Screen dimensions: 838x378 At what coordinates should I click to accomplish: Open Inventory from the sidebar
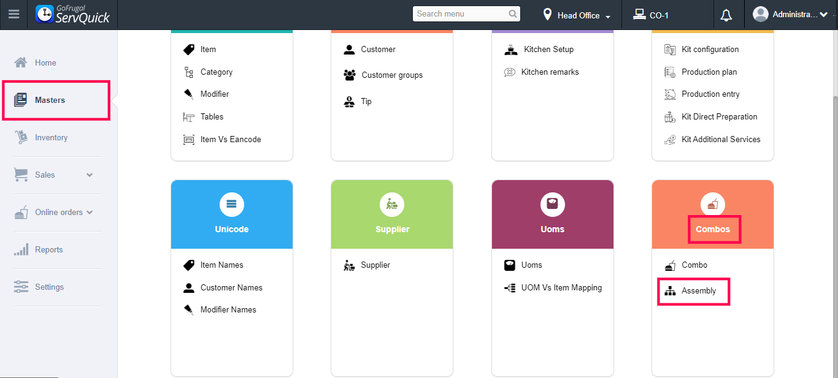51,138
